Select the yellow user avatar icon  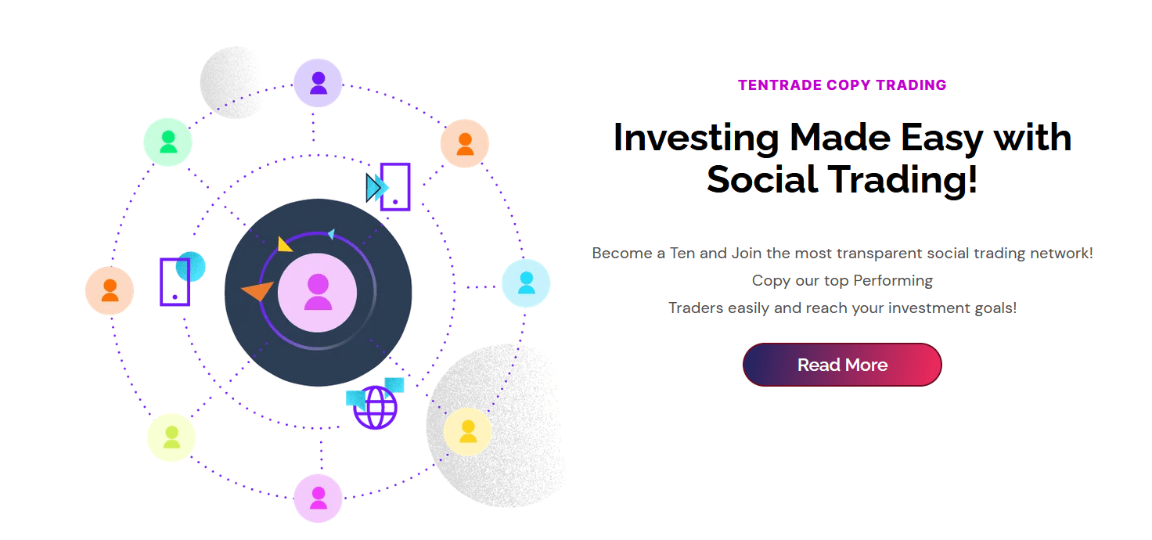(x=467, y=431)
